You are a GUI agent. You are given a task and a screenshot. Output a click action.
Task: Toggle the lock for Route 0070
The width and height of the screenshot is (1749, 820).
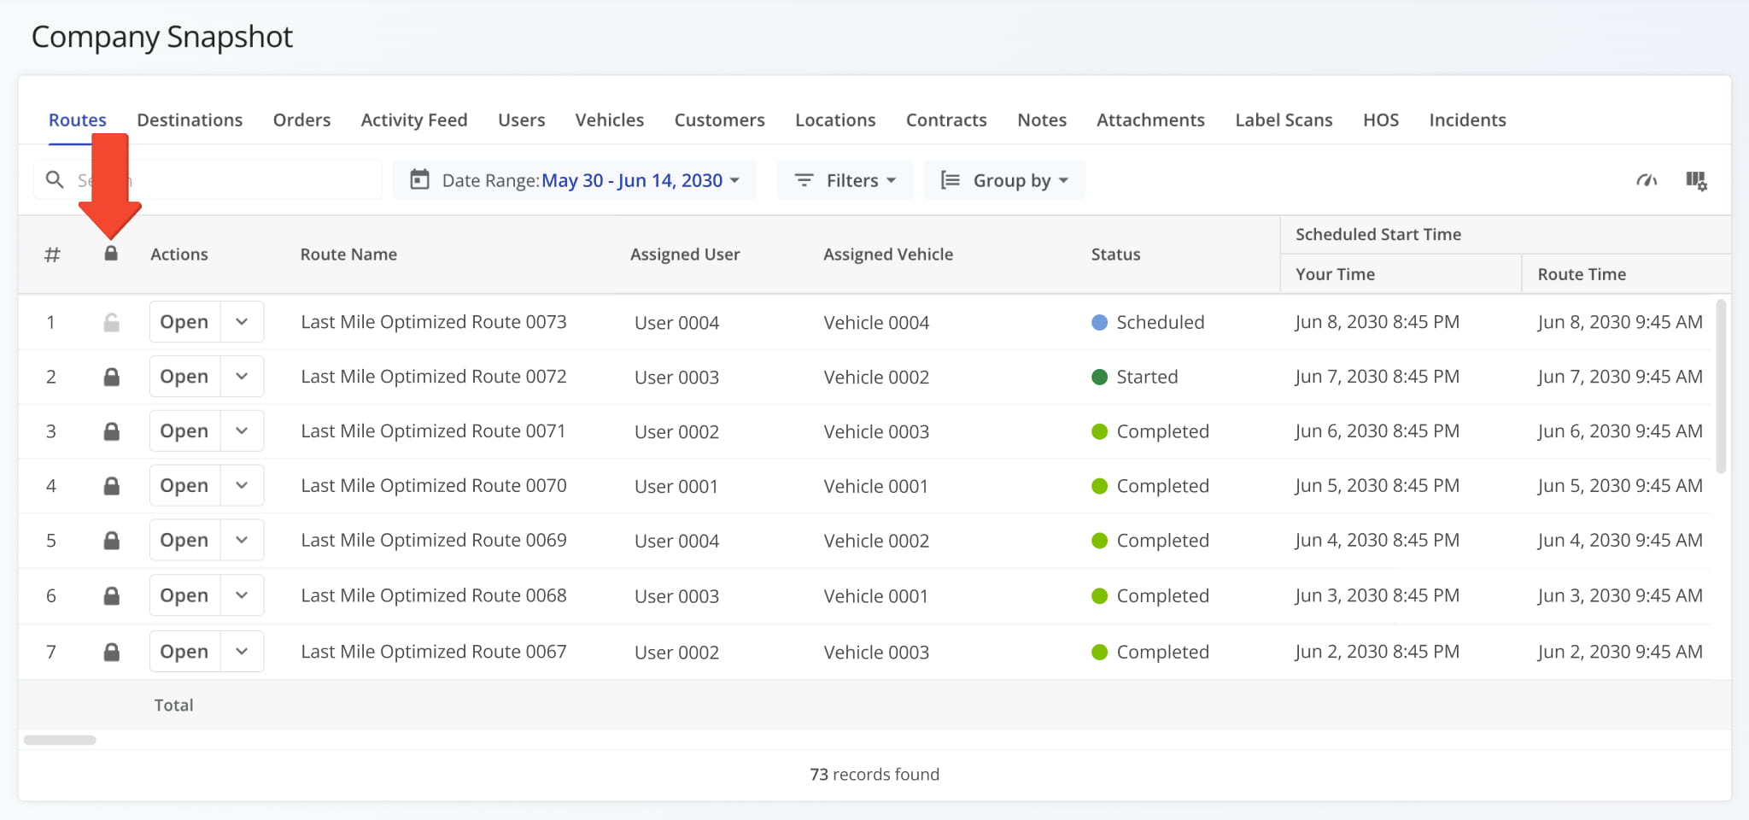click(111, 486)
